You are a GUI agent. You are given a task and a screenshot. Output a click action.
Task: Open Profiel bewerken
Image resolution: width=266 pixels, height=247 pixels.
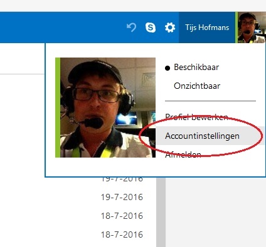196,117
